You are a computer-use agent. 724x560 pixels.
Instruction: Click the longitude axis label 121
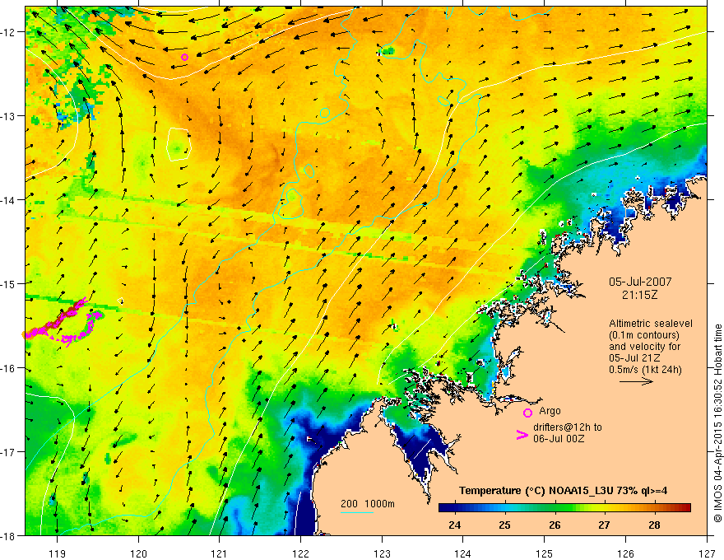220,553
